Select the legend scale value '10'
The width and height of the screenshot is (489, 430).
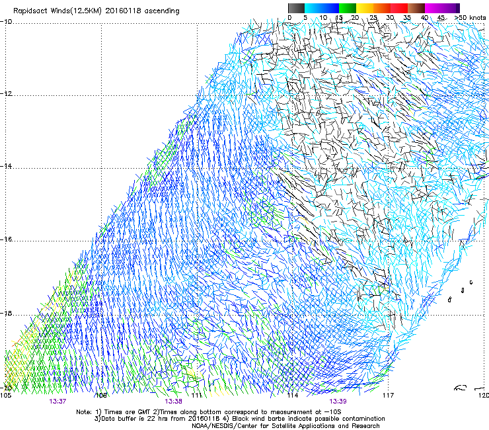pos(323,18)
